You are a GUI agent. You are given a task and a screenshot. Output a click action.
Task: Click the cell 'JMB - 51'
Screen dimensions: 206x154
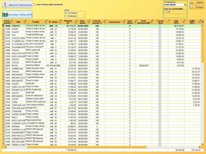[x=53, y=108]
